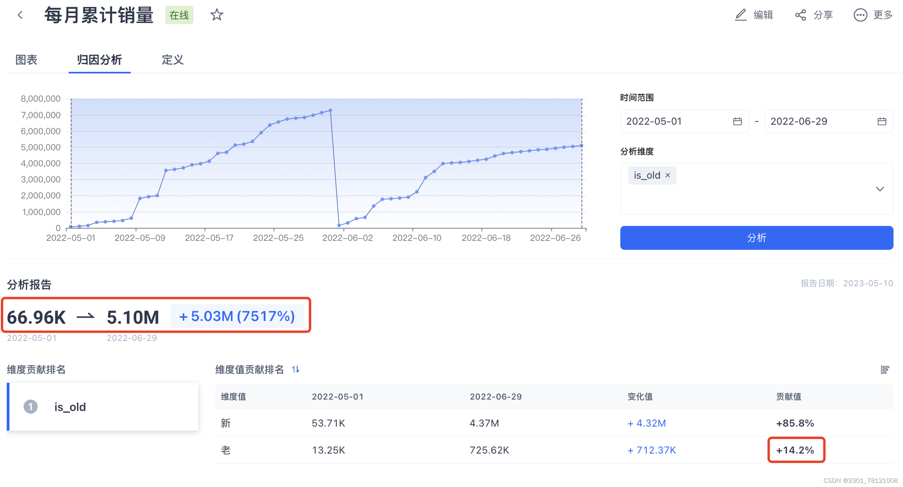Click the 老 dimension value row
The image size is (903, 487).
(554, 450)
